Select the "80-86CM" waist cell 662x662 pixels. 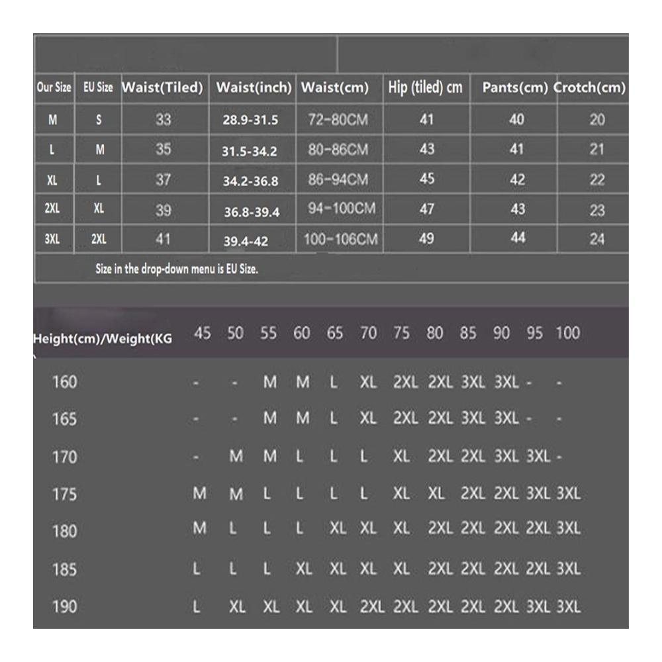(338, 150)
